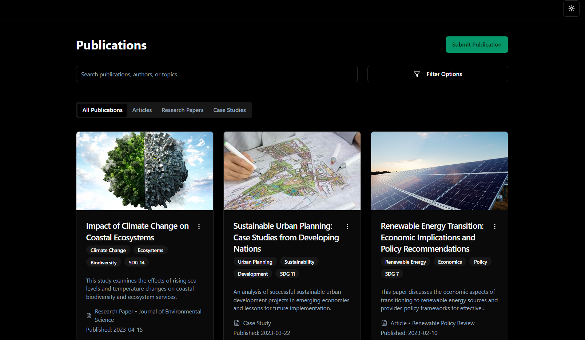Focus the search publications input field
Image resolution: width=585 pixels, height=340 pixels.
pos(217,74)
